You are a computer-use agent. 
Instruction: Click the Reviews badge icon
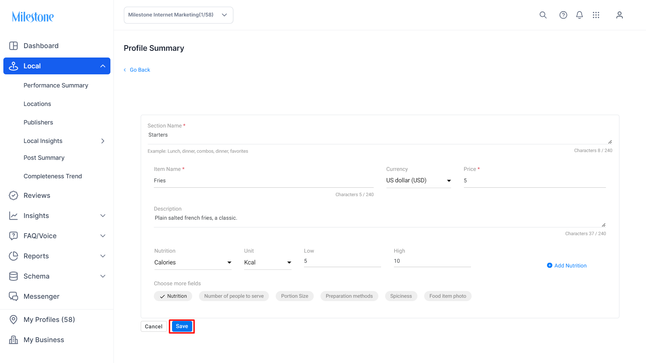13,195
